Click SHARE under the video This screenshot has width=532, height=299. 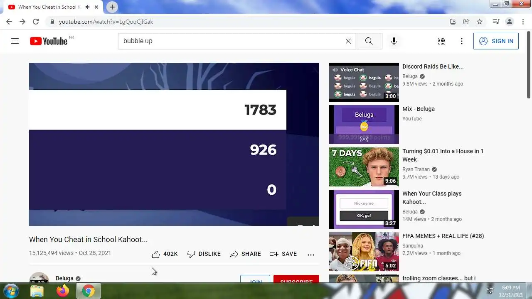tap(246, 254)
